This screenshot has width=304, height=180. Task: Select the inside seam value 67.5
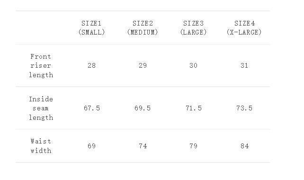click(x=92, y=108)
